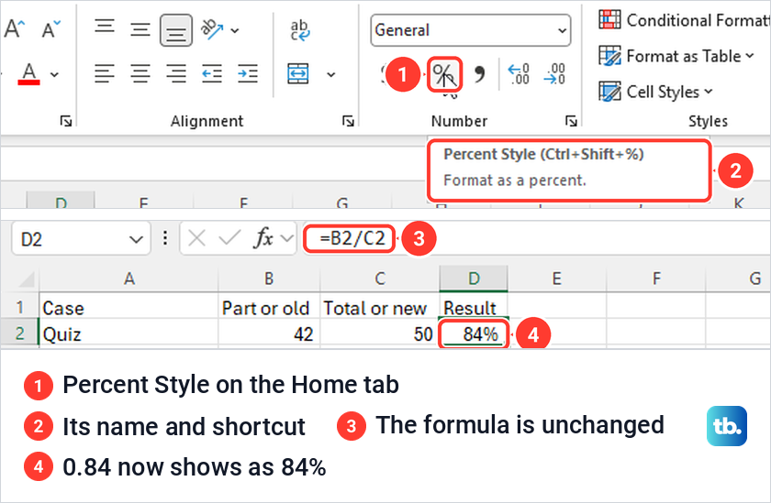The width and height of the screenshot is (771, 503).
Task: Select cell Part or old
Action: click(x=269, y=308)
